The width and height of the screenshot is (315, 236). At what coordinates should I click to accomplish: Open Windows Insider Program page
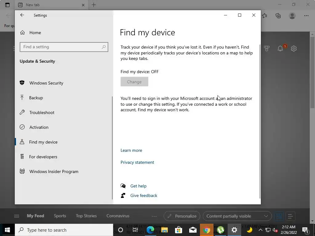54,171
